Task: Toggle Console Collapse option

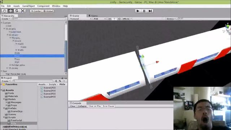Action: (82, 106)
